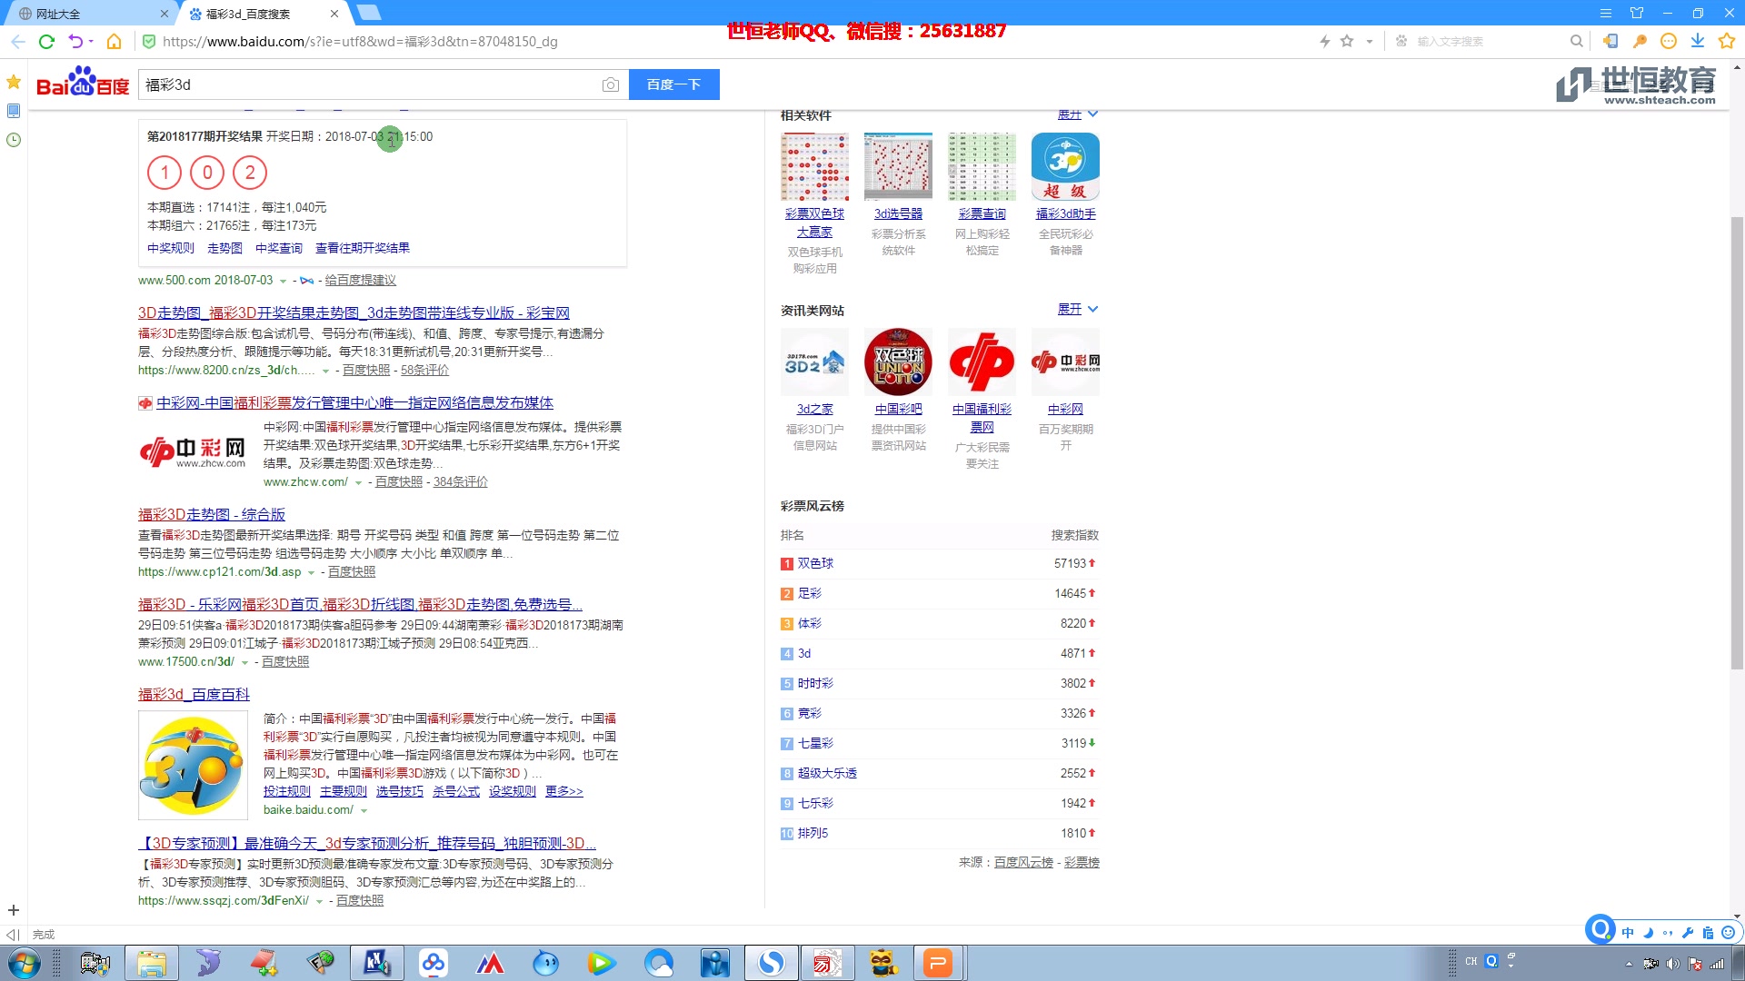Open Windows Start button

pos(25,963)
